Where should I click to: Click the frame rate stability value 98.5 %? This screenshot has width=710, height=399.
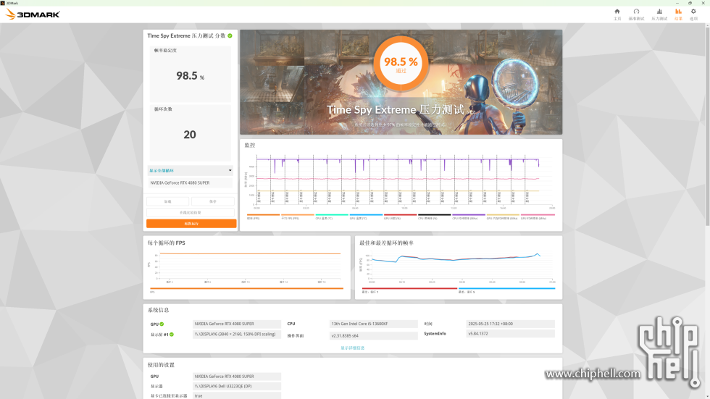click(190, 76)
